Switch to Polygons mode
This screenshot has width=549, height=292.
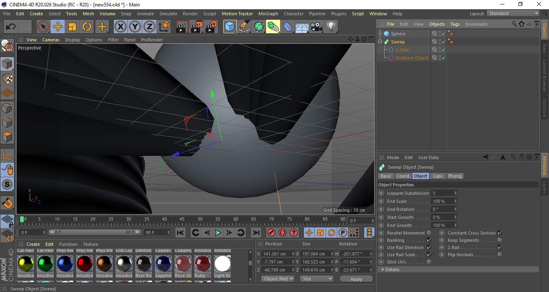[x=7, y=137]
